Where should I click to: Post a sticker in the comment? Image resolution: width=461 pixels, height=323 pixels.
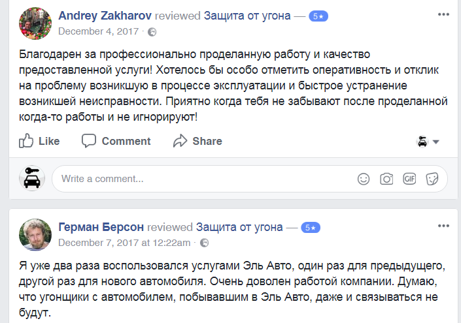coord(432,179)
